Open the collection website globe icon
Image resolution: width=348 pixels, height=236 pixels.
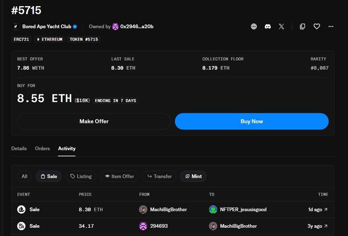(254, 27)
